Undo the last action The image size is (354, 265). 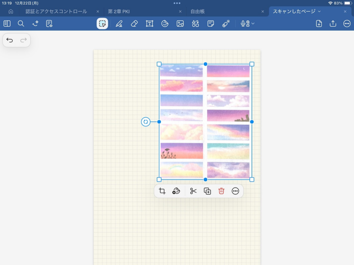pos(10,40)
